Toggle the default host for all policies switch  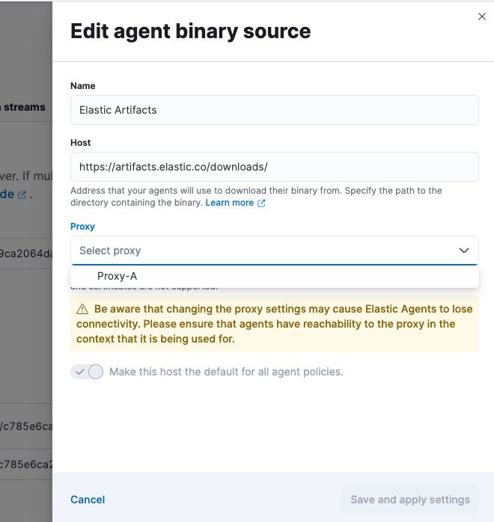[87, 372]
